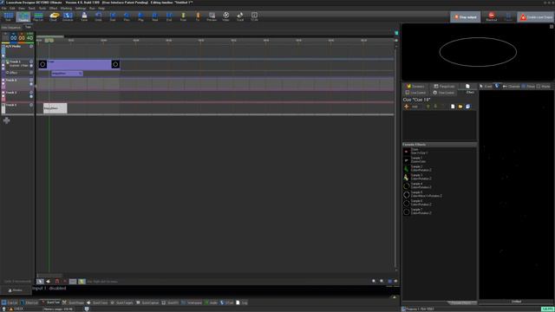Click the new document icon in cue panel
The width and height of the screenshot is (555, 312).
coord(453,107)
